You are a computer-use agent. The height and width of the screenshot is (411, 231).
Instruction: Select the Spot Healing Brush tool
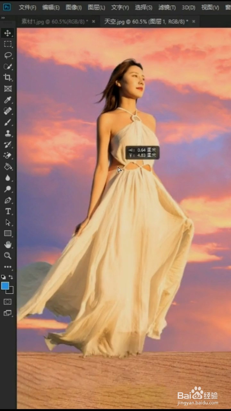click(8, 111)
